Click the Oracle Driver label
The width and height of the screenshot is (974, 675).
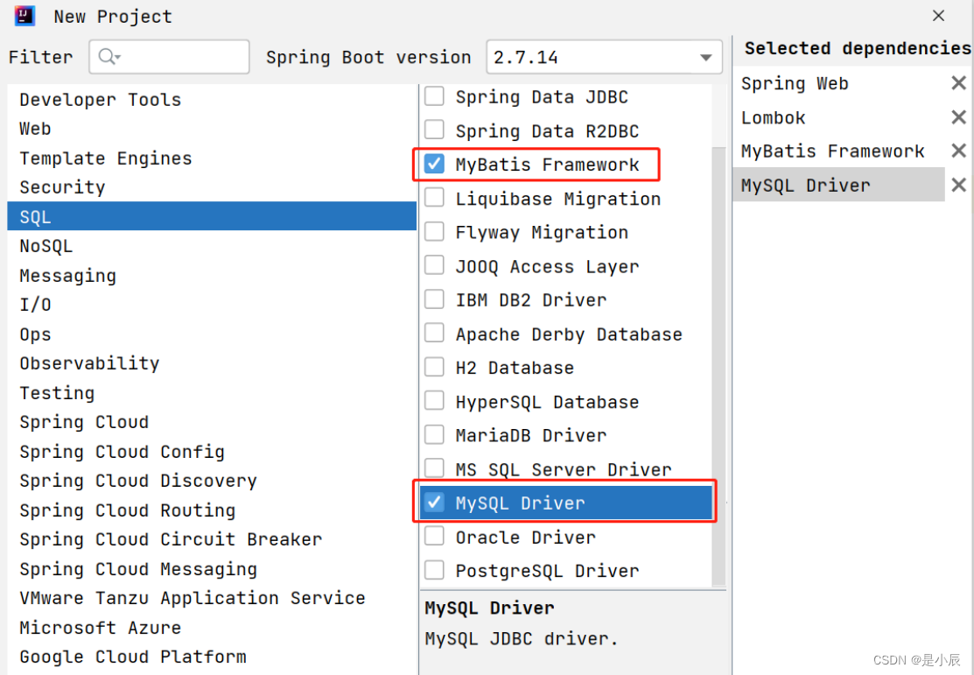(526, 537)
